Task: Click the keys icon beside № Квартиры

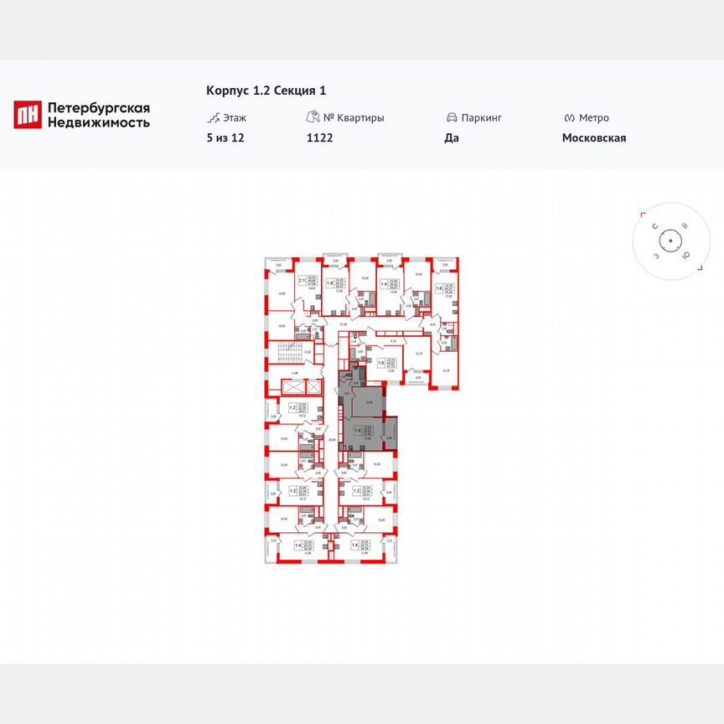Action: coord(313,116)
